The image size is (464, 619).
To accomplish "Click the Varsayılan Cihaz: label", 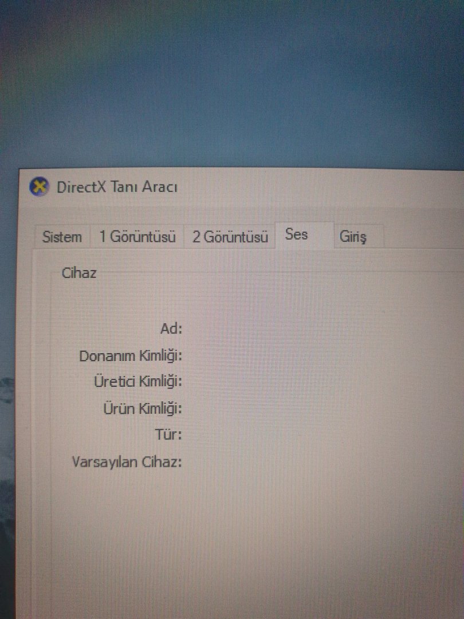I will point(127,461).
